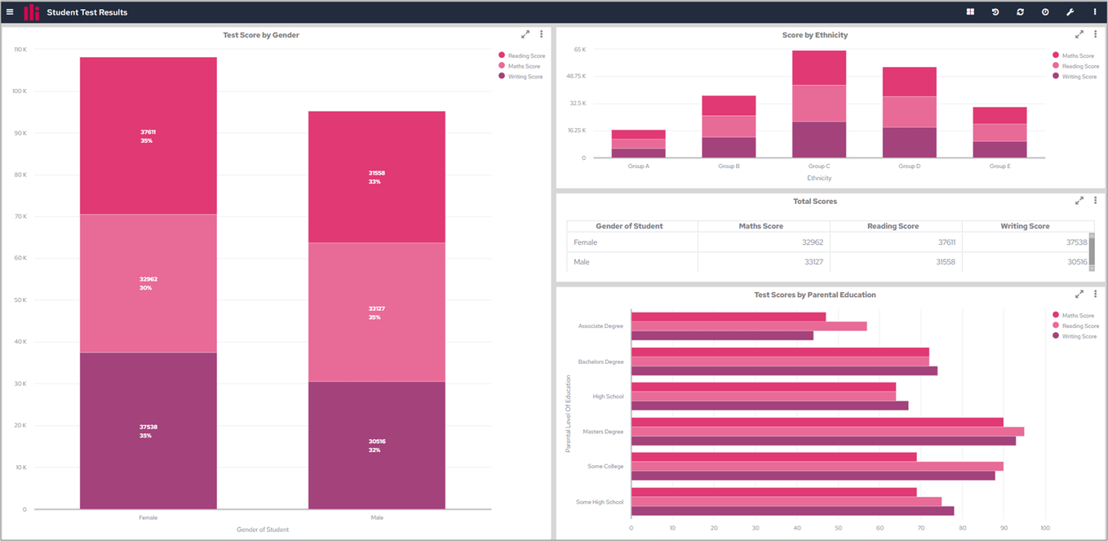
Task: Select the Female row label in table
Action: 585,242
